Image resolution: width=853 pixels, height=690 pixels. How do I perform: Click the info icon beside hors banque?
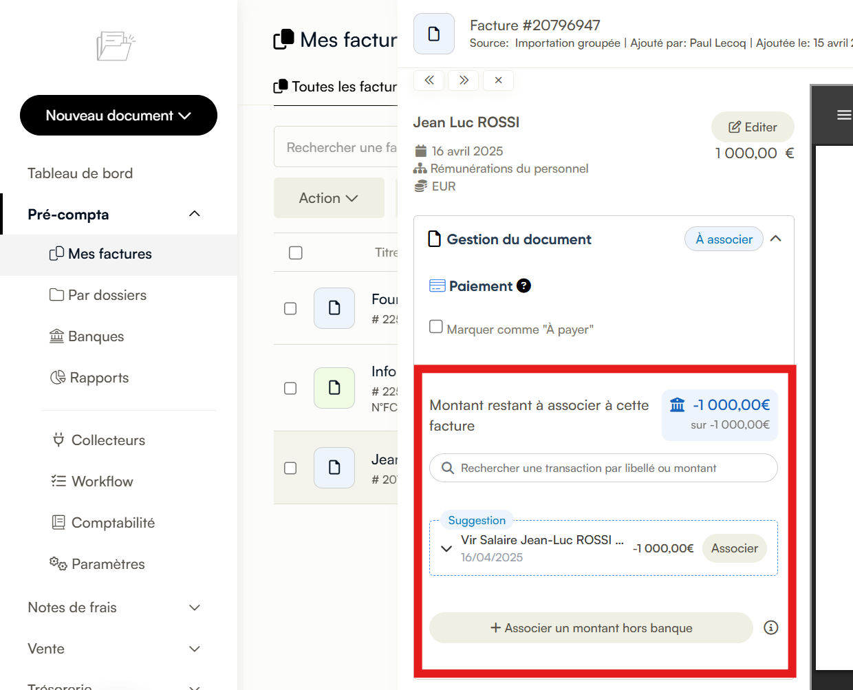pyautogui.click(x=771, y=627)
